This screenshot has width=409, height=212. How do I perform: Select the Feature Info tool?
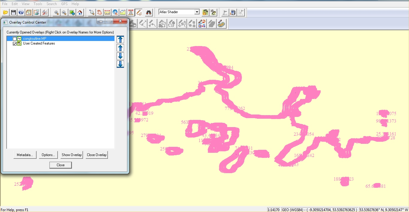(x=115, y=12)
